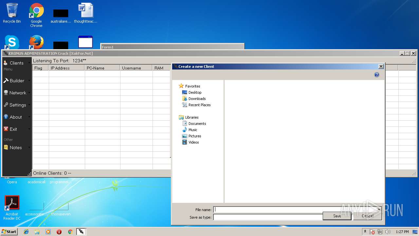Click the red Exit X icon
The image size is (419, 236).
tap(6, 129)
